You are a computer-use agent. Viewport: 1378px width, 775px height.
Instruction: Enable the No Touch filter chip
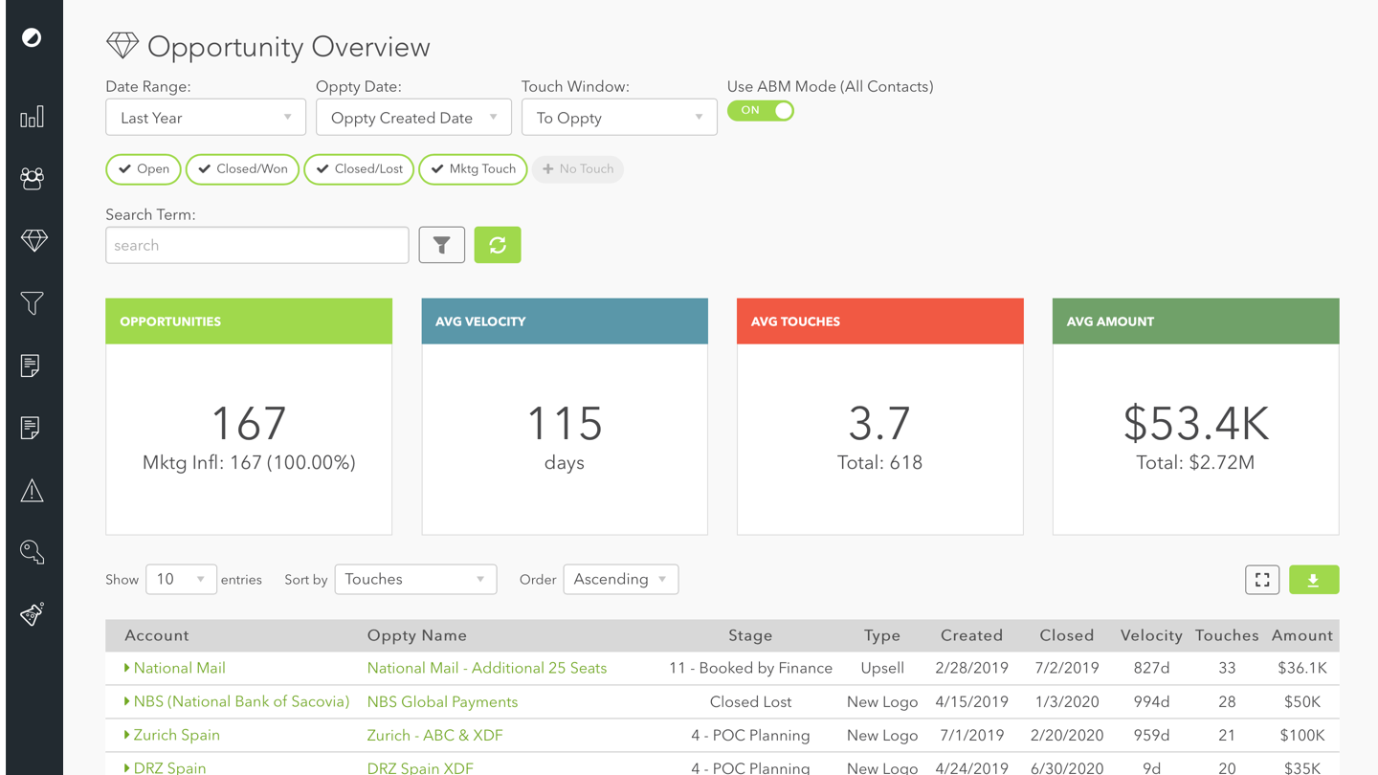[578, 169]
